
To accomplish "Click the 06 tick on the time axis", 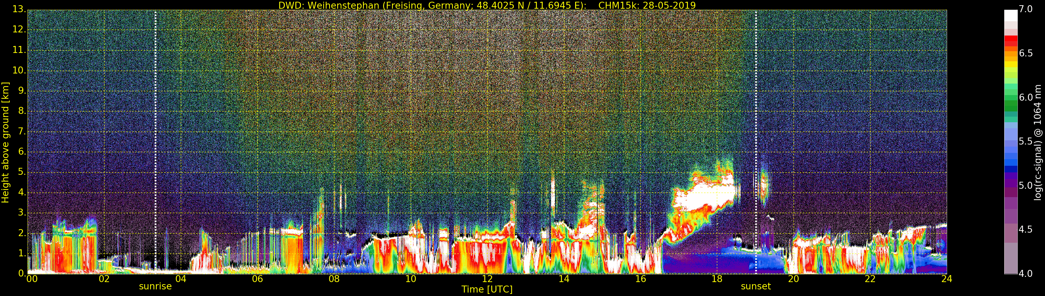I will click(257, 279).
